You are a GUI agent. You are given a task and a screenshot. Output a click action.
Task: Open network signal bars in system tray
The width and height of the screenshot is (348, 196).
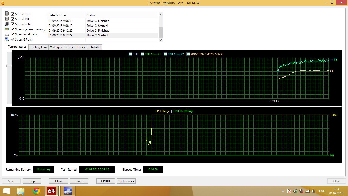307,191
